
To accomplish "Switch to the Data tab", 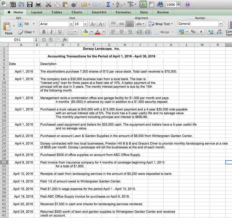I will point(144,12).
